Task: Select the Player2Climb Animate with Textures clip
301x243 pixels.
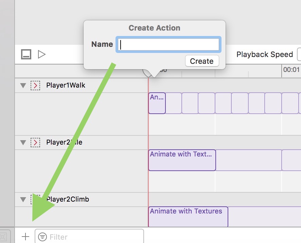Action: pyautogui.click(x=188, y=217)
